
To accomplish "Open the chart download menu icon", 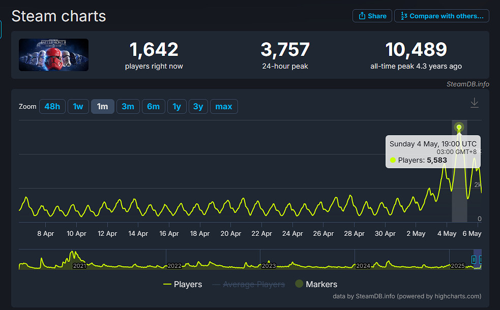I will pyautogui.click(x=474, y=103).
